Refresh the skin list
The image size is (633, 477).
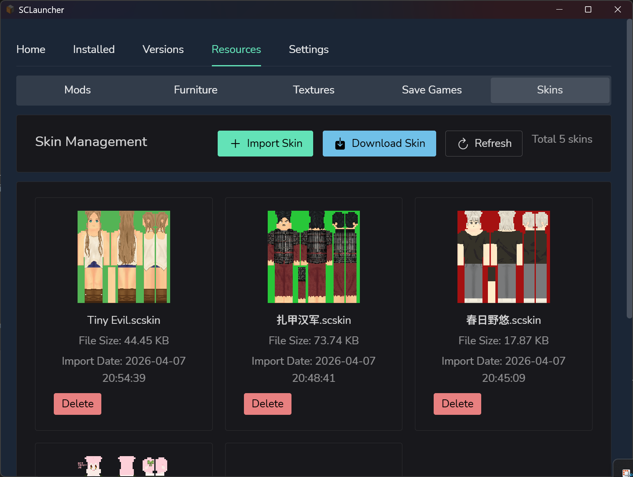484,144
